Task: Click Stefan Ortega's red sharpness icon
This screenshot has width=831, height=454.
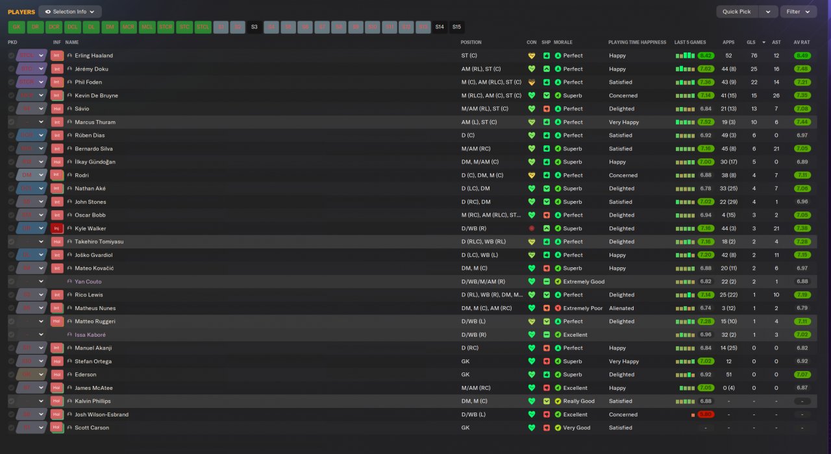Action: (547, 361)
